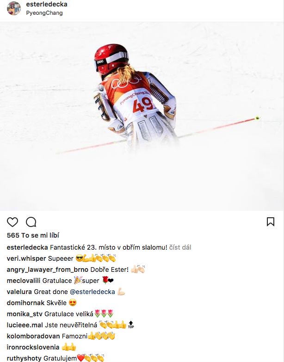This screenshot has width=284, height=362.
Task: Save the post with the bookmark icon
Action: 271,221
